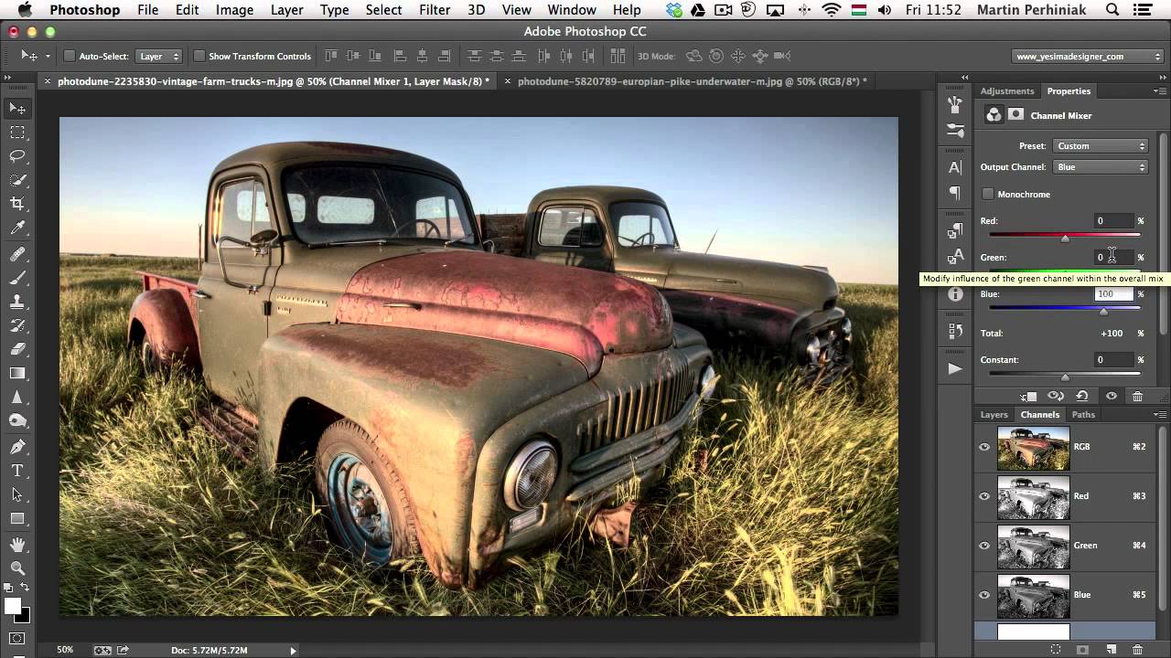Select the Healing Brush tool
Image resolution: width=1171 pixels, height=658 pixels.
click(x=17, y=254)
